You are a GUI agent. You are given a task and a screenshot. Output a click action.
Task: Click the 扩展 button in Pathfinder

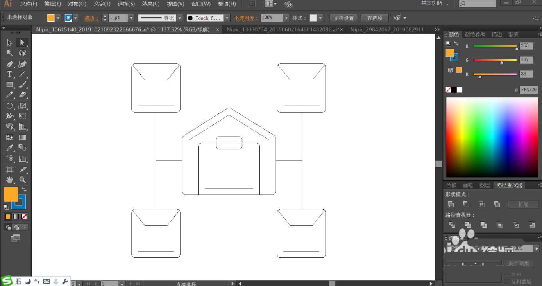tap(523, 204)
